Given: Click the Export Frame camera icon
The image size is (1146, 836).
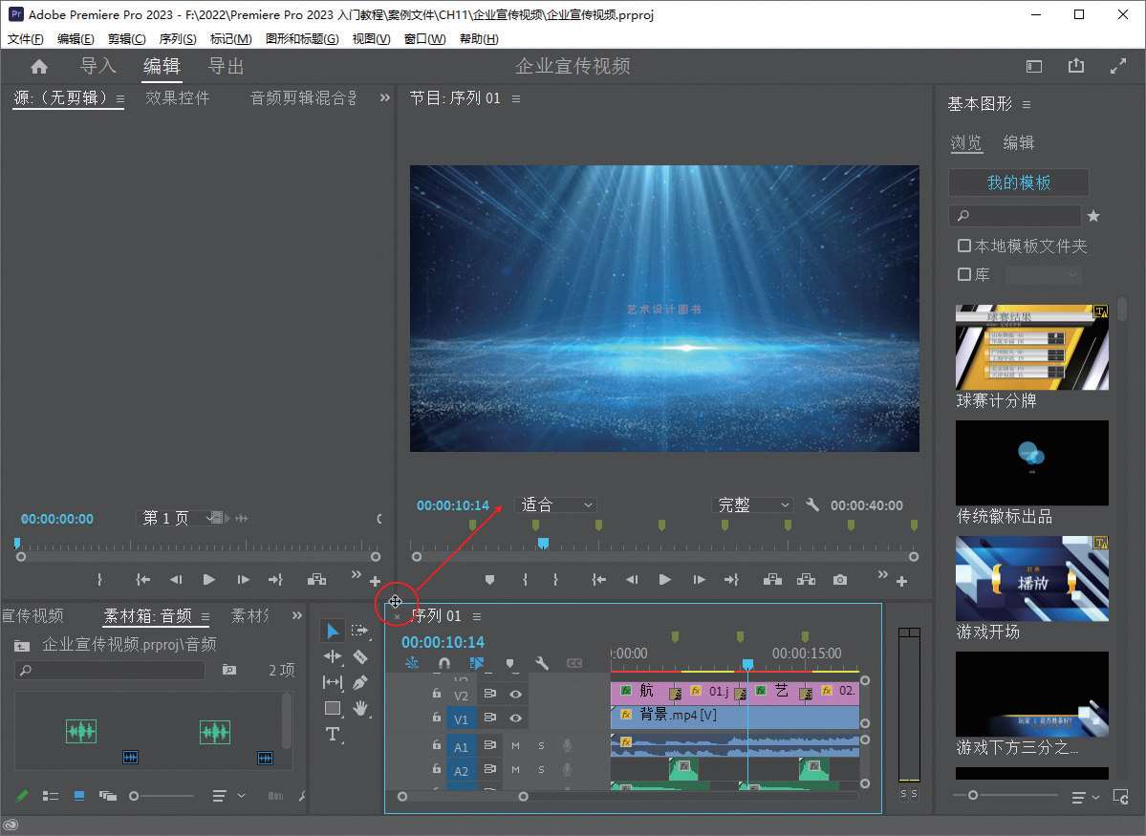Looking at the screenshot, I should tap(839, 579).
